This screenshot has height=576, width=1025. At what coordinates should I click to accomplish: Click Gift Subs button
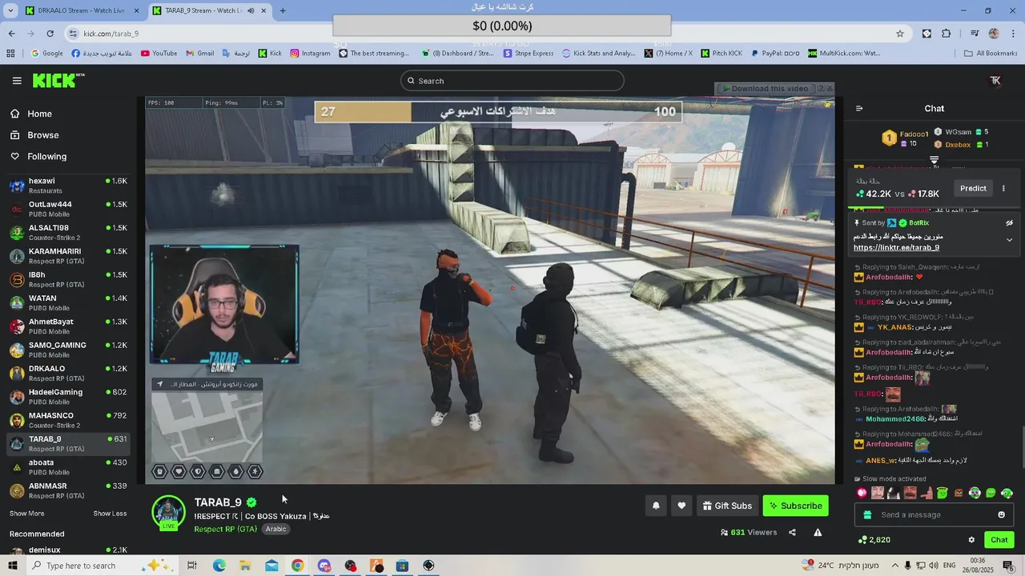[x=726, y=506]
